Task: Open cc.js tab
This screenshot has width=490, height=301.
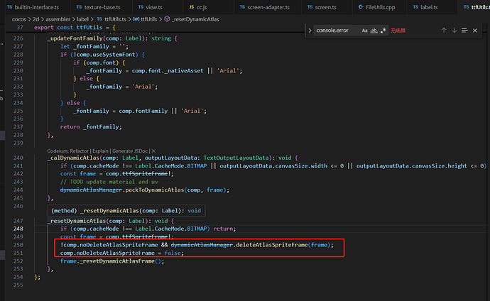Action: 198,7
